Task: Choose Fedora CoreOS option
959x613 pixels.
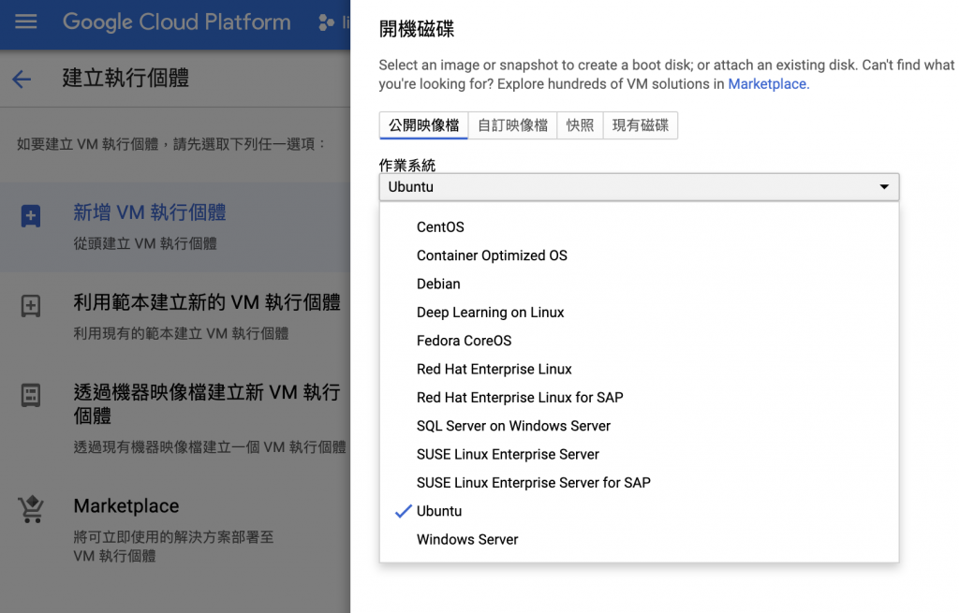Action: point(639,341)
